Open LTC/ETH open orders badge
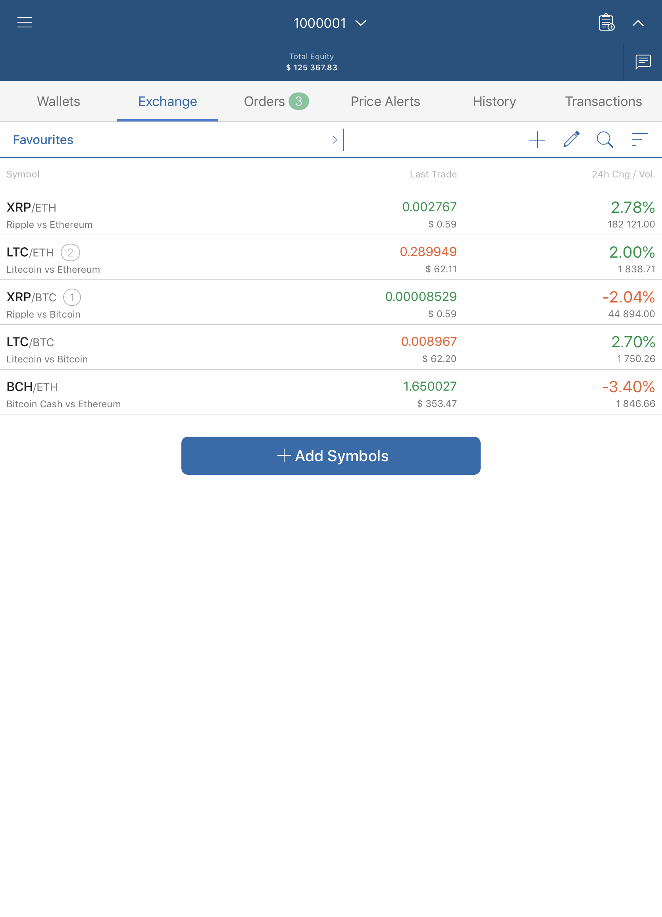The width and height of the screenshot is (662, 917). [70, 253]
